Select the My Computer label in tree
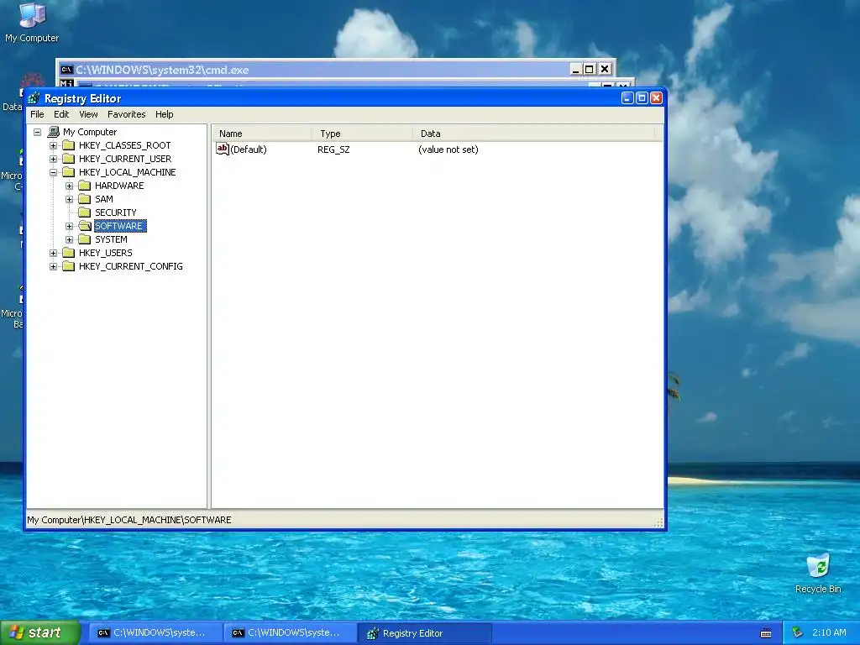 [x=90, y=132]
